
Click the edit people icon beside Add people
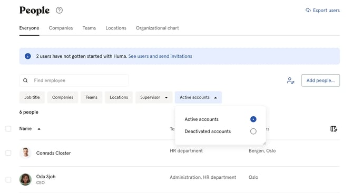tap(290, 80)
